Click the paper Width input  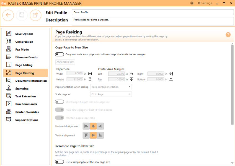(75, 73)
